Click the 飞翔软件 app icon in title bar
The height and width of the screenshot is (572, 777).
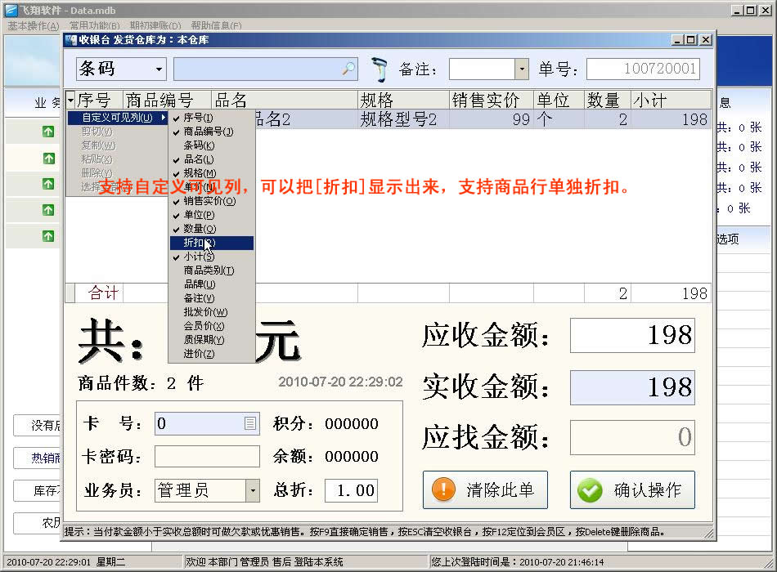point(11,10)
